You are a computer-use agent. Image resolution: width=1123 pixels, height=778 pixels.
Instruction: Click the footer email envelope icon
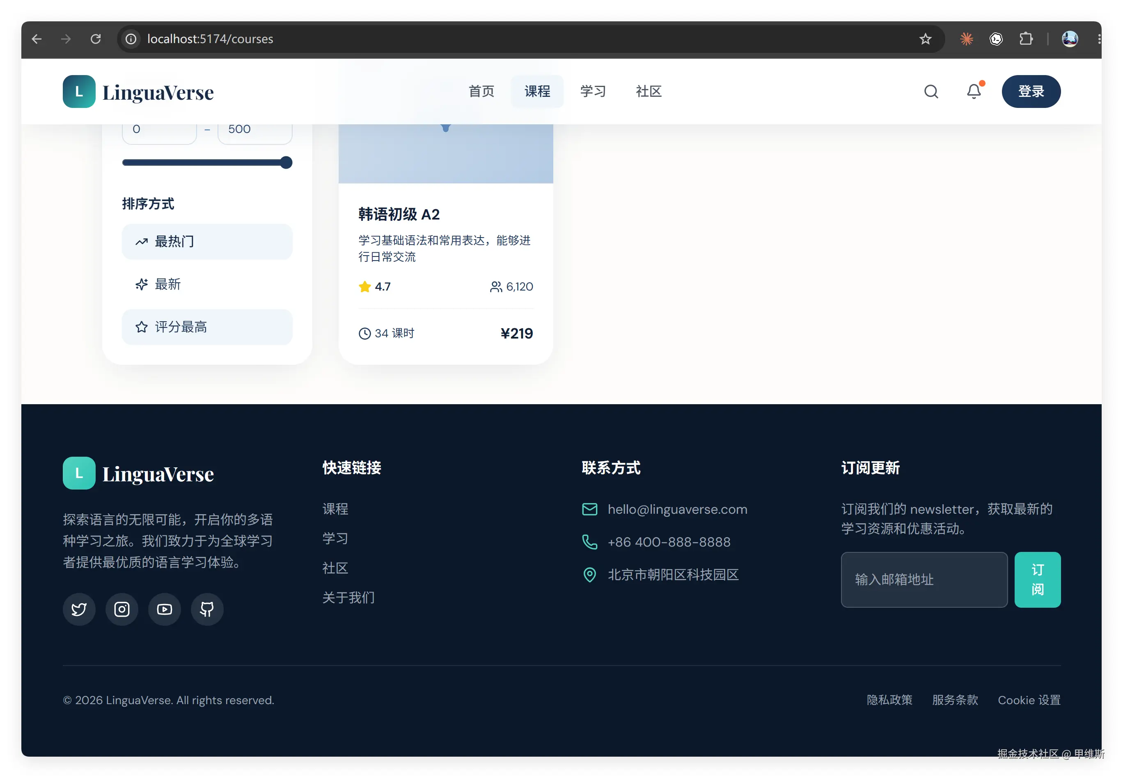589,509
